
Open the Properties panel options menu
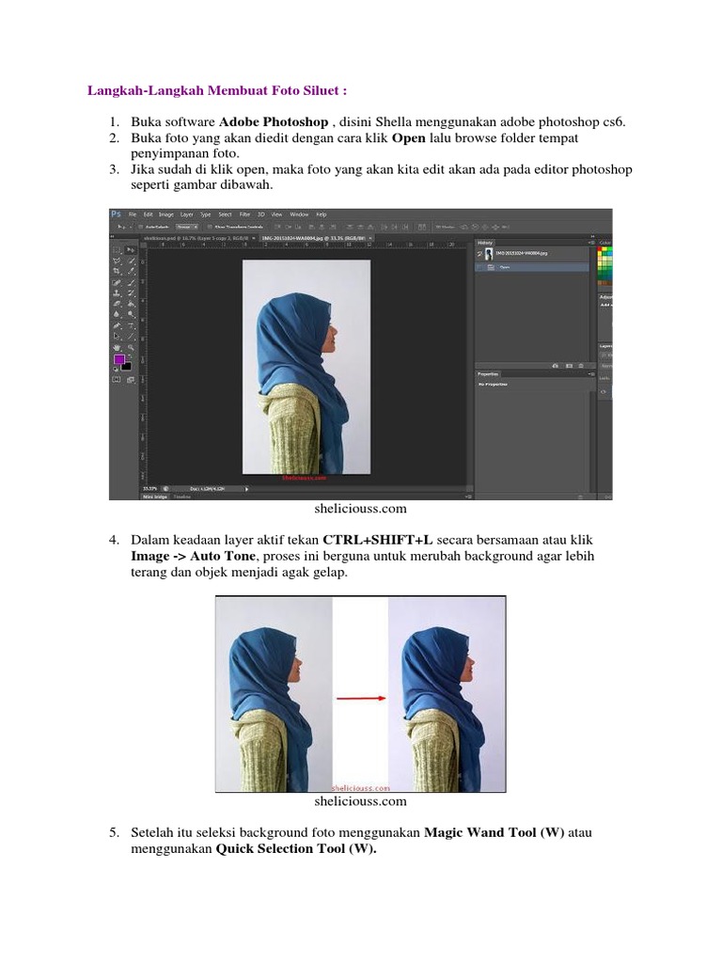(x=591, y=374)
